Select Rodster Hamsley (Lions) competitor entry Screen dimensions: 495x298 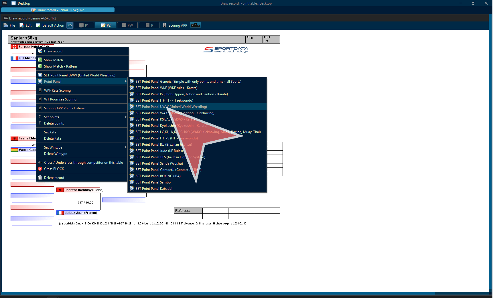click(84, 190)
